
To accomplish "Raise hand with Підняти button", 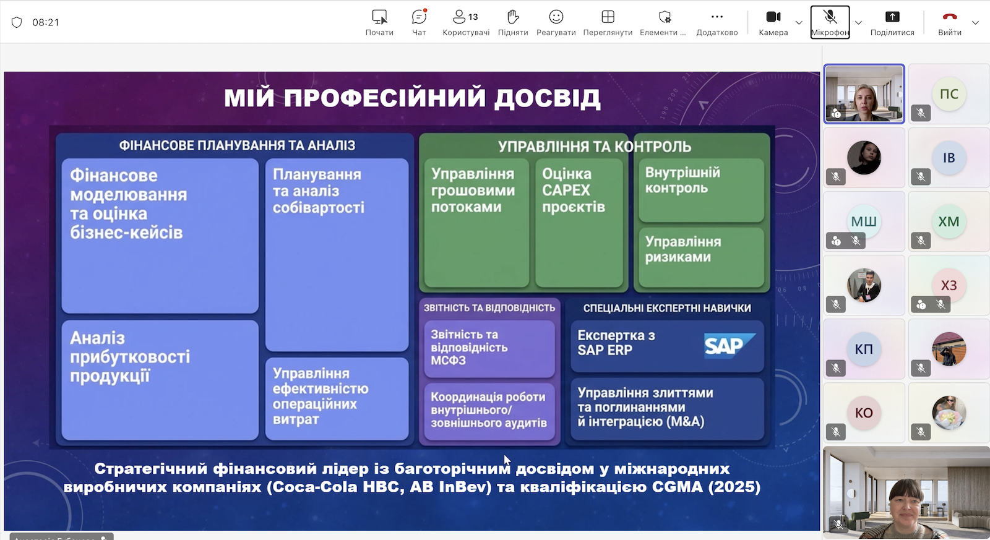I will (x=513, y=22).
